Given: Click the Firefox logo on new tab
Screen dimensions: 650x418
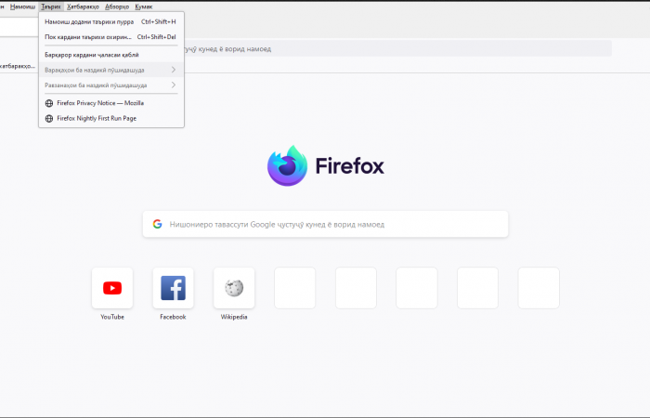Looking at the screenshot, I should point(326,166).
